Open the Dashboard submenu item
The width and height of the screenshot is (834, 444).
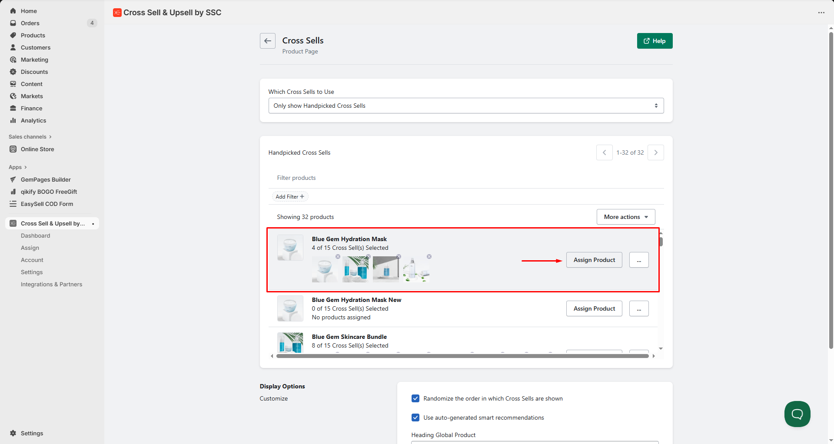coord(35,235)
